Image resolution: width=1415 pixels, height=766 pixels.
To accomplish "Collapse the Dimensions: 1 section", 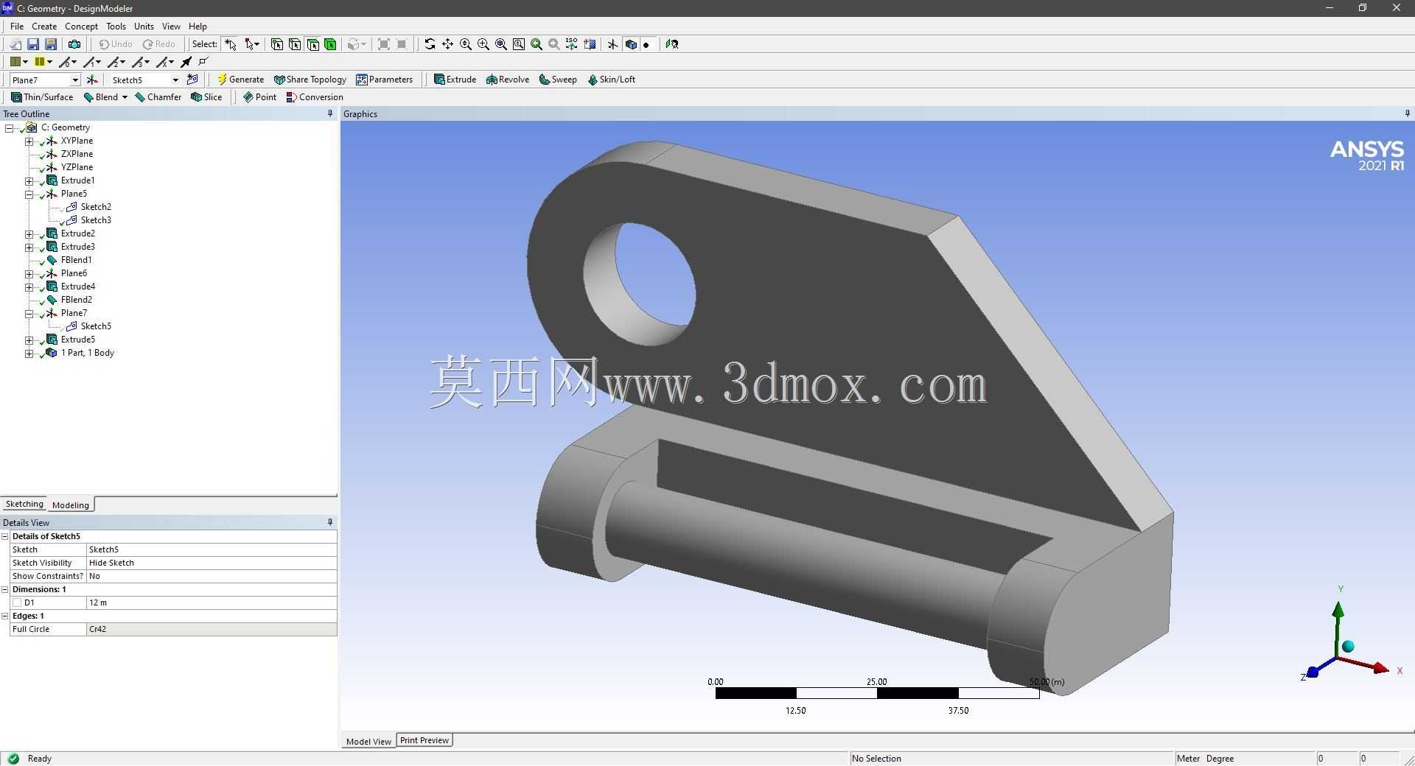I will point(5,589).
